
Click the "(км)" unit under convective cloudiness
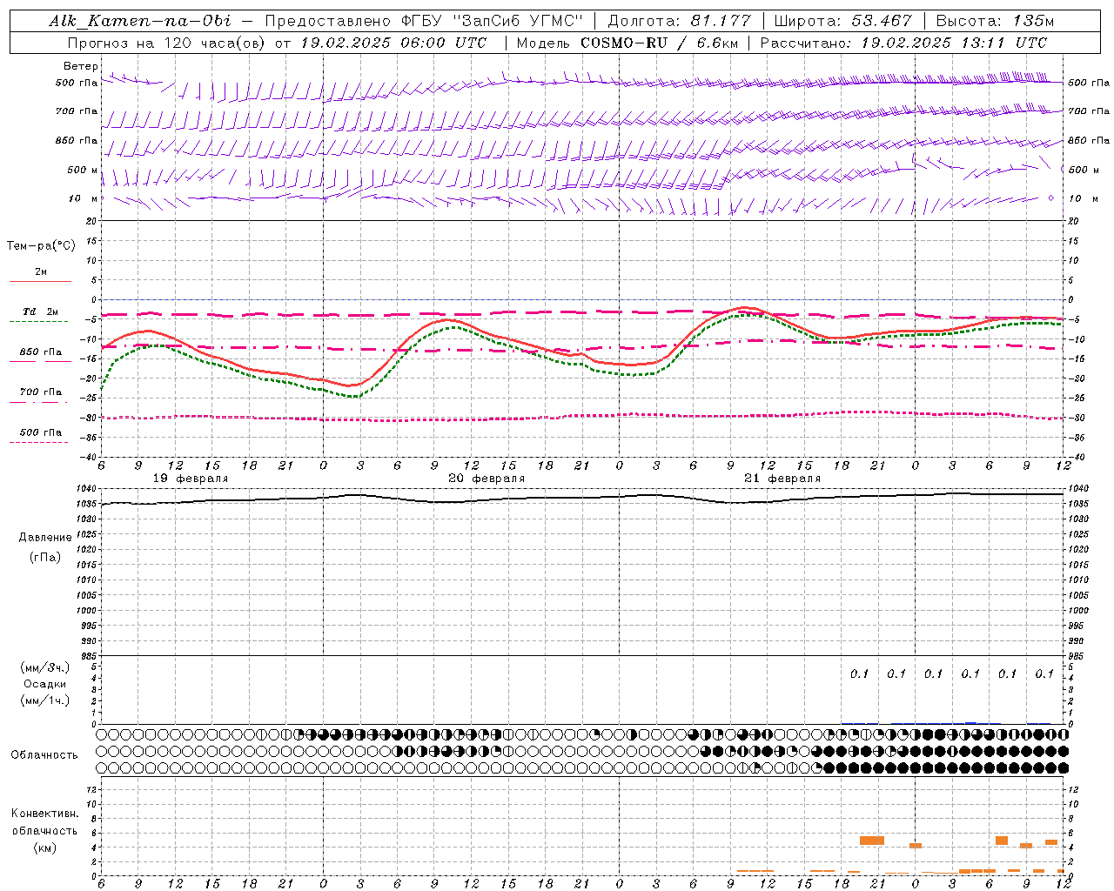click(x=44, y=847)
